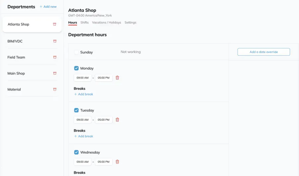Open Monday start time 09:00 AM
The width and height of the screenshot is (299, 176).
click(x=83, y=78)
